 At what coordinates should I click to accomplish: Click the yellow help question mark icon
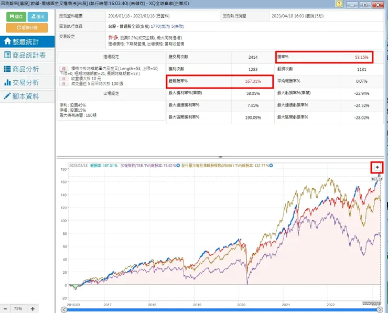coord(339,4)
